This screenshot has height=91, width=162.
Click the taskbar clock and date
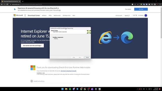[x=156, y=89]
